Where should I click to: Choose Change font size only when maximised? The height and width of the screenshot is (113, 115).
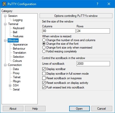pyautogui.click(x=44, y=48)
